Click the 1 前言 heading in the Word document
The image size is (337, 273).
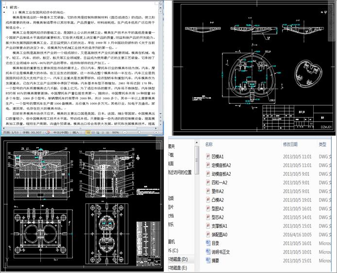(13, 7)
